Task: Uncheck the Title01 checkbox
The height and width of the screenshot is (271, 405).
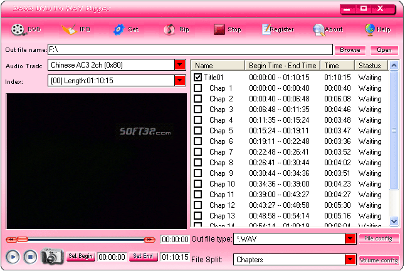Action: [x=198, y=77]
